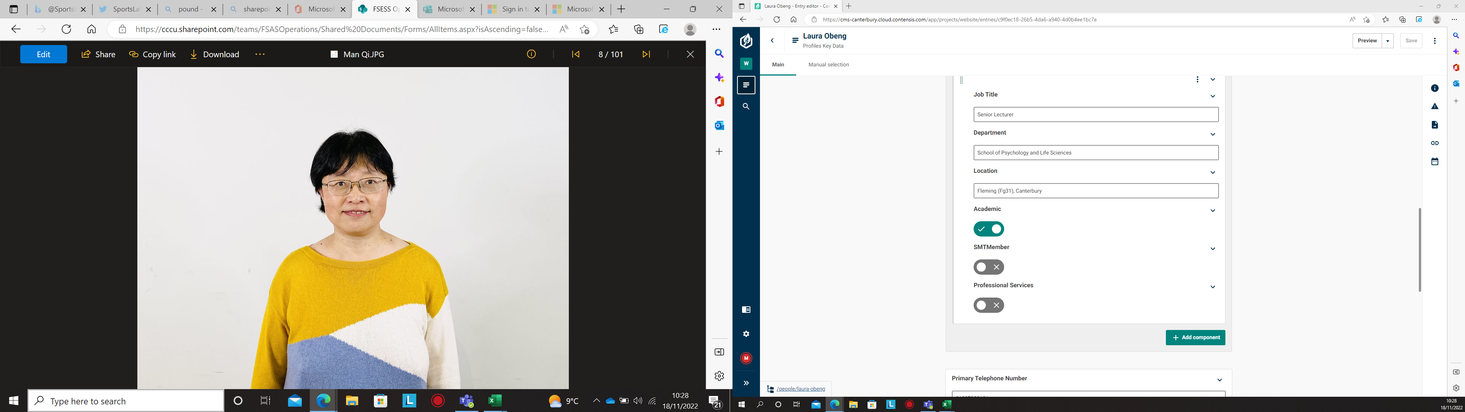Go to the previous image
Image resolution: width=1465 pixels, height=412 pixels.
[x=576, y=54]
